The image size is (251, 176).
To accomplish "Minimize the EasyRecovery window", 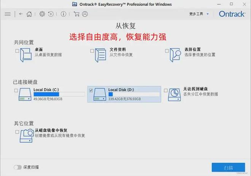I will pos(219,4).
